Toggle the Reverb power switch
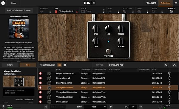The image size is (179, 109). click(162, 12)
